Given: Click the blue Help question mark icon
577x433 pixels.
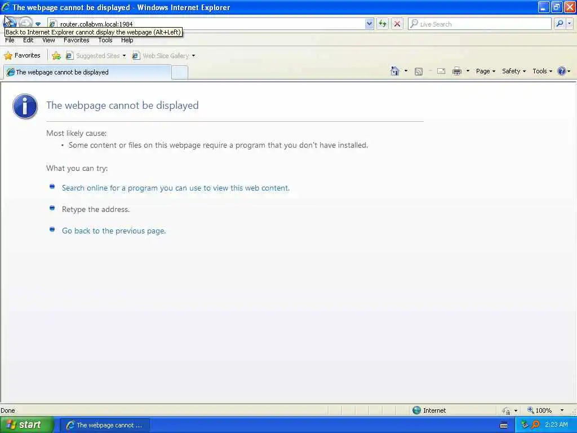Looking at the screenshot, I should pyautogui.click(x=562, y=71).
